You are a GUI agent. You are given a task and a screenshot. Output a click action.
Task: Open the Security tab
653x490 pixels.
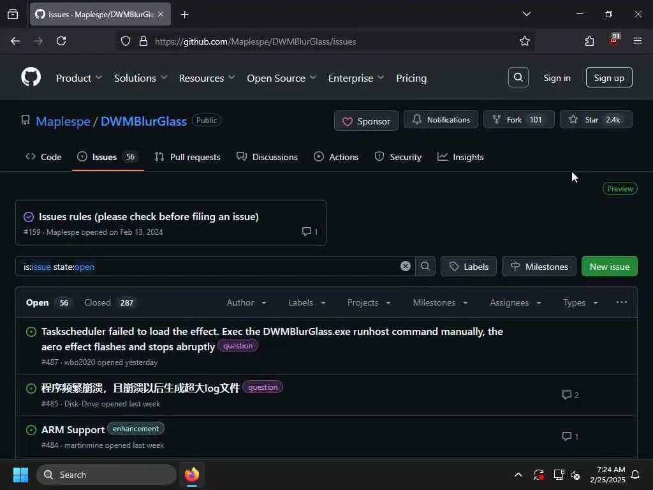398,157
